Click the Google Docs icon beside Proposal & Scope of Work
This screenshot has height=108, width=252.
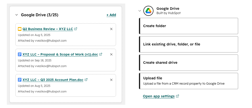[20, 55]
